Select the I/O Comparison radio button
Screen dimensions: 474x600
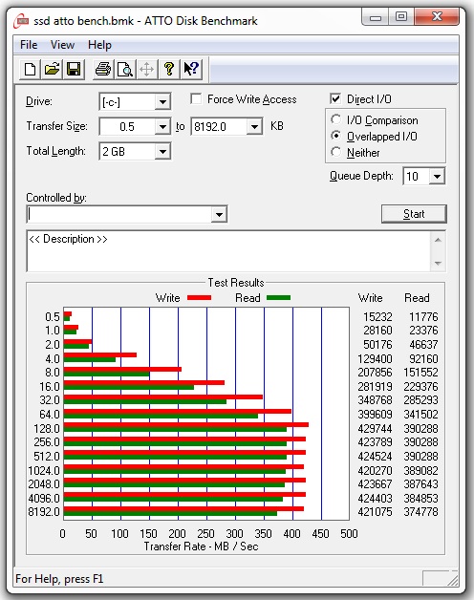(335, 119)
